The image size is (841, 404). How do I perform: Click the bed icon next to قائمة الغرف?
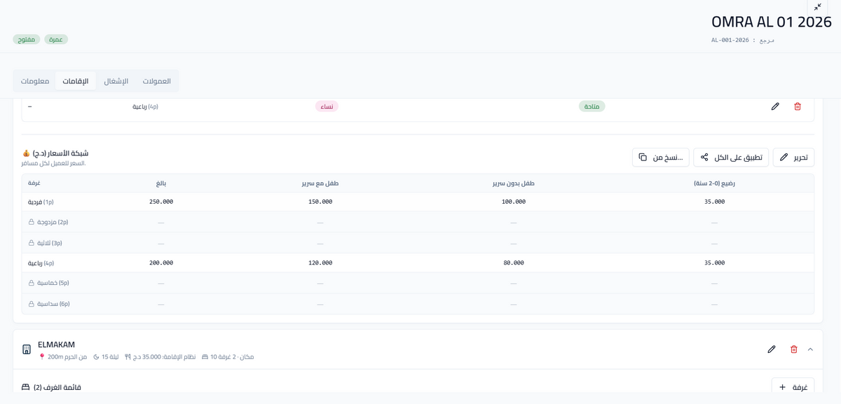[26, 387]
